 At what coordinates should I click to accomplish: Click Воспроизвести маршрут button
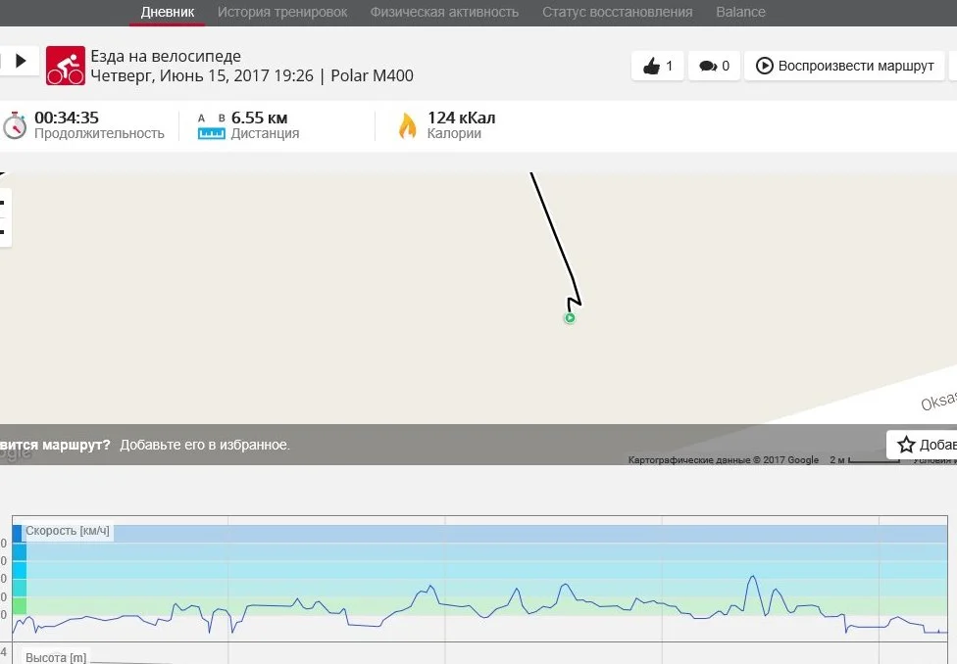click(x=844, y=66)
